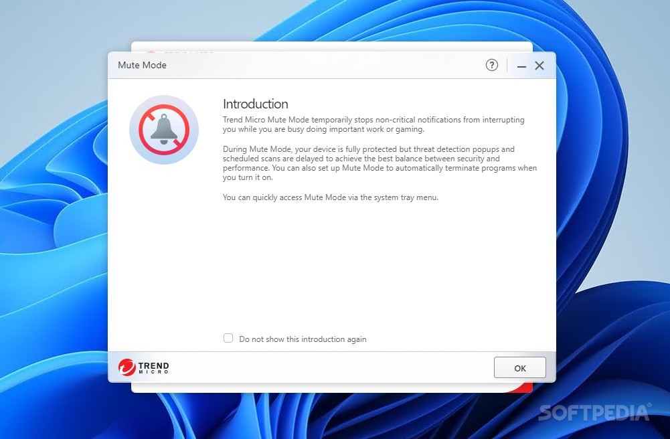Click the muted bell Mute Mode icon

coord(164,130)
